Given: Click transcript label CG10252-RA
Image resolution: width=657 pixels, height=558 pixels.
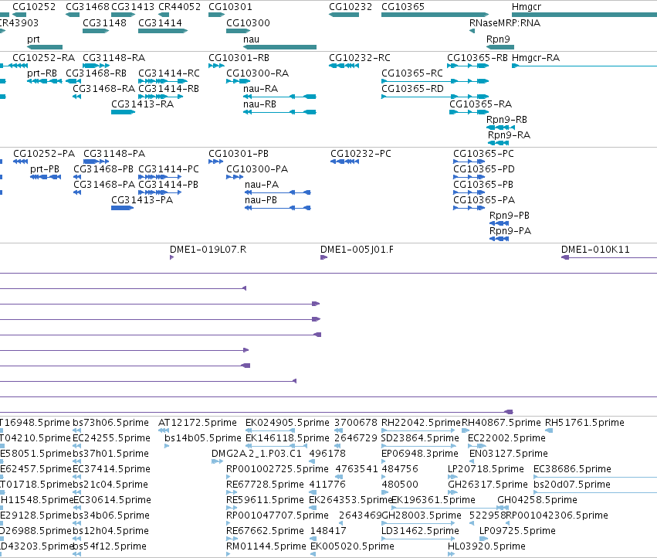Looking at the screenshot, I should point(43,58).
